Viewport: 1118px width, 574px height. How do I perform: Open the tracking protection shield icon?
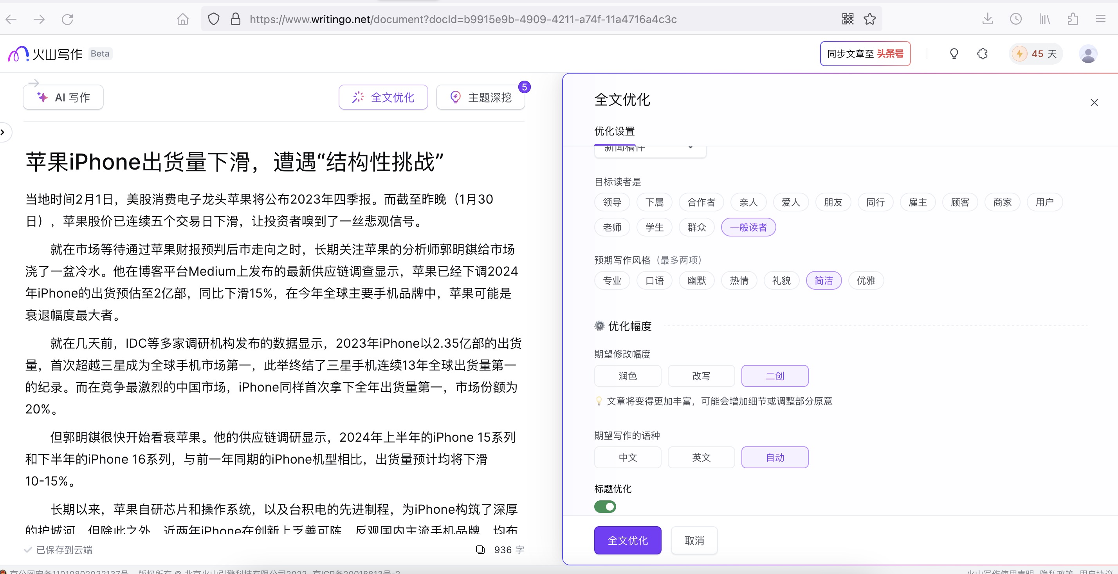tap(213, 19)
